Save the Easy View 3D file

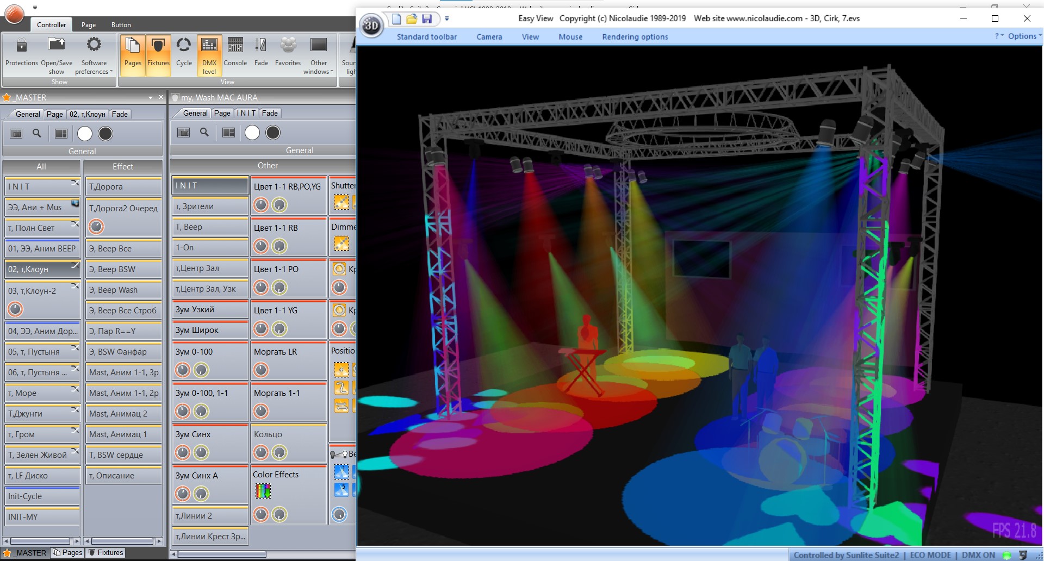[x=427, y=19]
